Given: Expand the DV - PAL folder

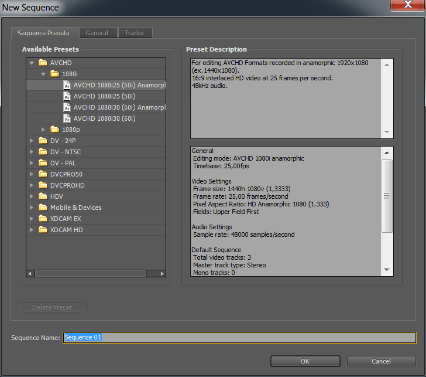Looking at the screenshot, I should [x=31, y=163].
